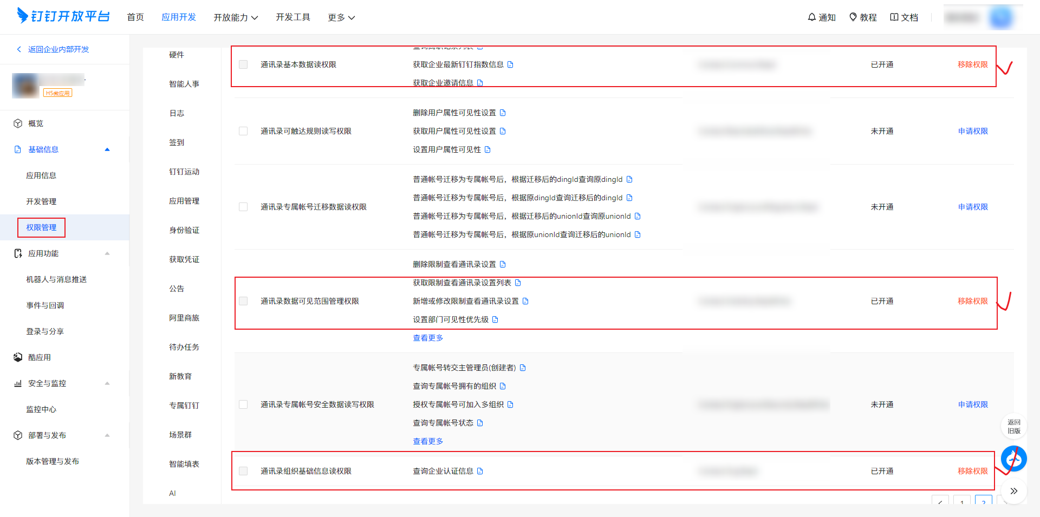
Task: Click the 基础信息 document icon
Action: tap(18, 149)
